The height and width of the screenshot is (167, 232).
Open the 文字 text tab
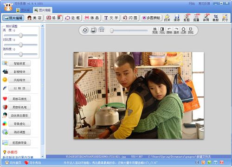[x=111, y=18]
